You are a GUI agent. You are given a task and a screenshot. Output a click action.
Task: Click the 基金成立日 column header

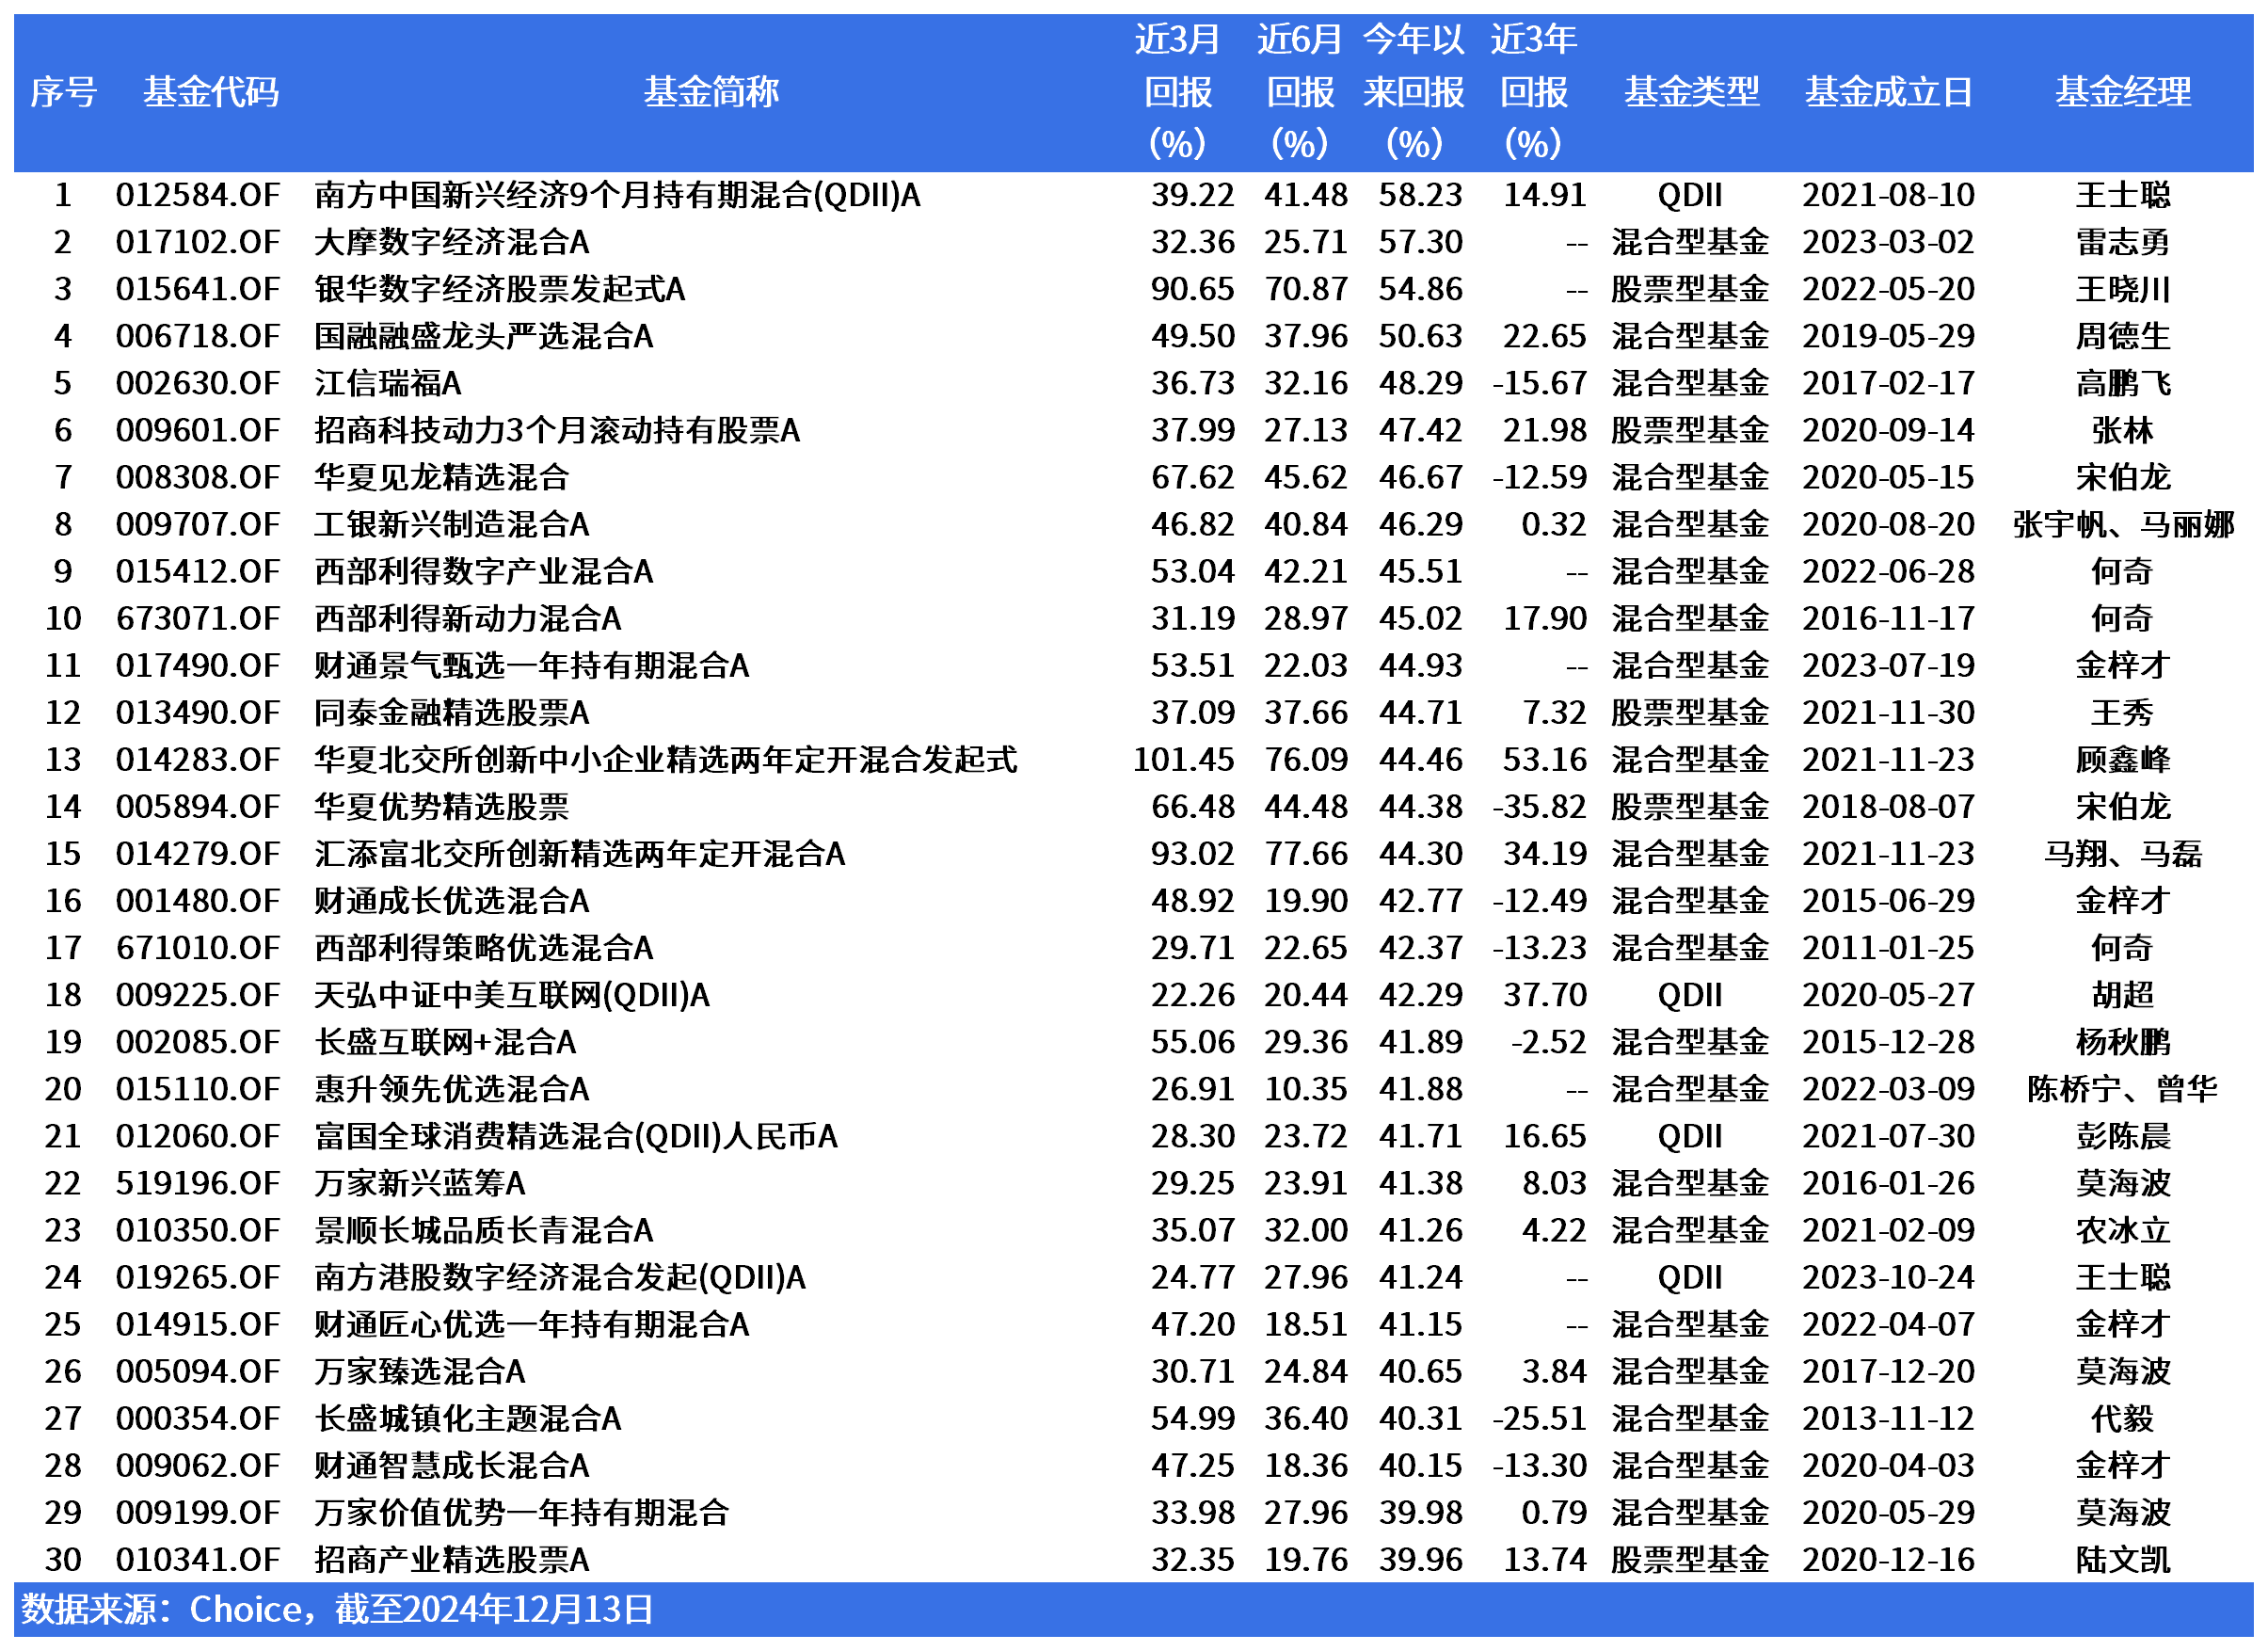pyautogui.click(x=1889, y=92)
